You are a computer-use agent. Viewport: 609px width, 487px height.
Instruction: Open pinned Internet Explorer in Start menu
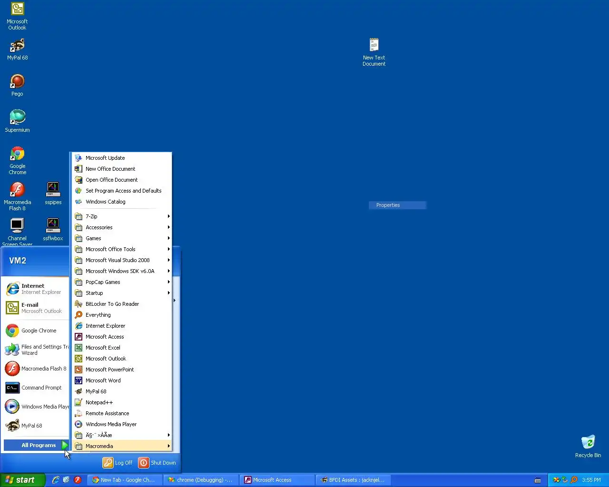(36, 289)
